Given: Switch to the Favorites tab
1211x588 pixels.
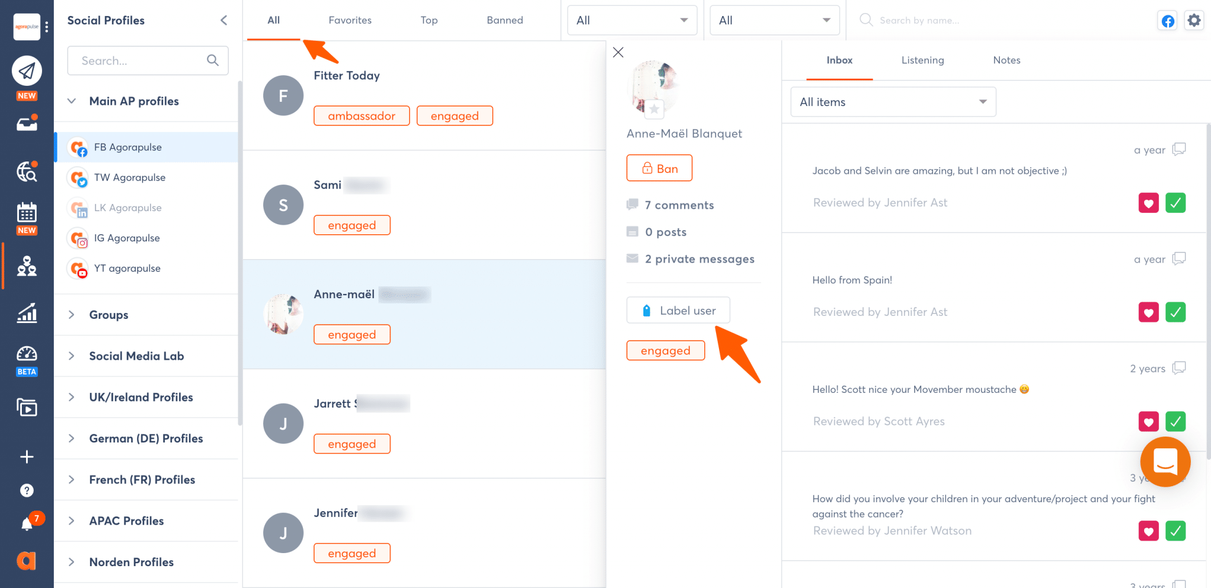Looking at the screenshot, I should click(350, 20).
